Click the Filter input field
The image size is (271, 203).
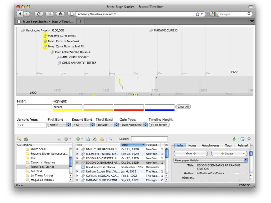point(34,107)
